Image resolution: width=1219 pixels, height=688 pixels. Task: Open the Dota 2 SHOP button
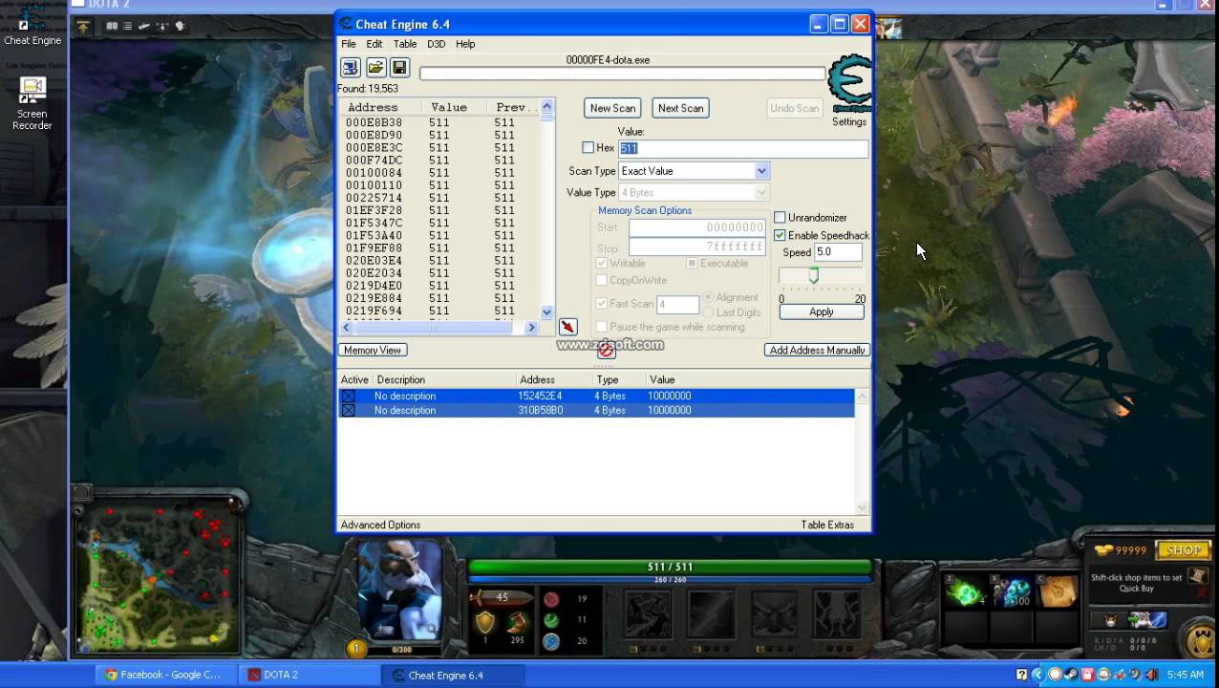(1183, 550)
